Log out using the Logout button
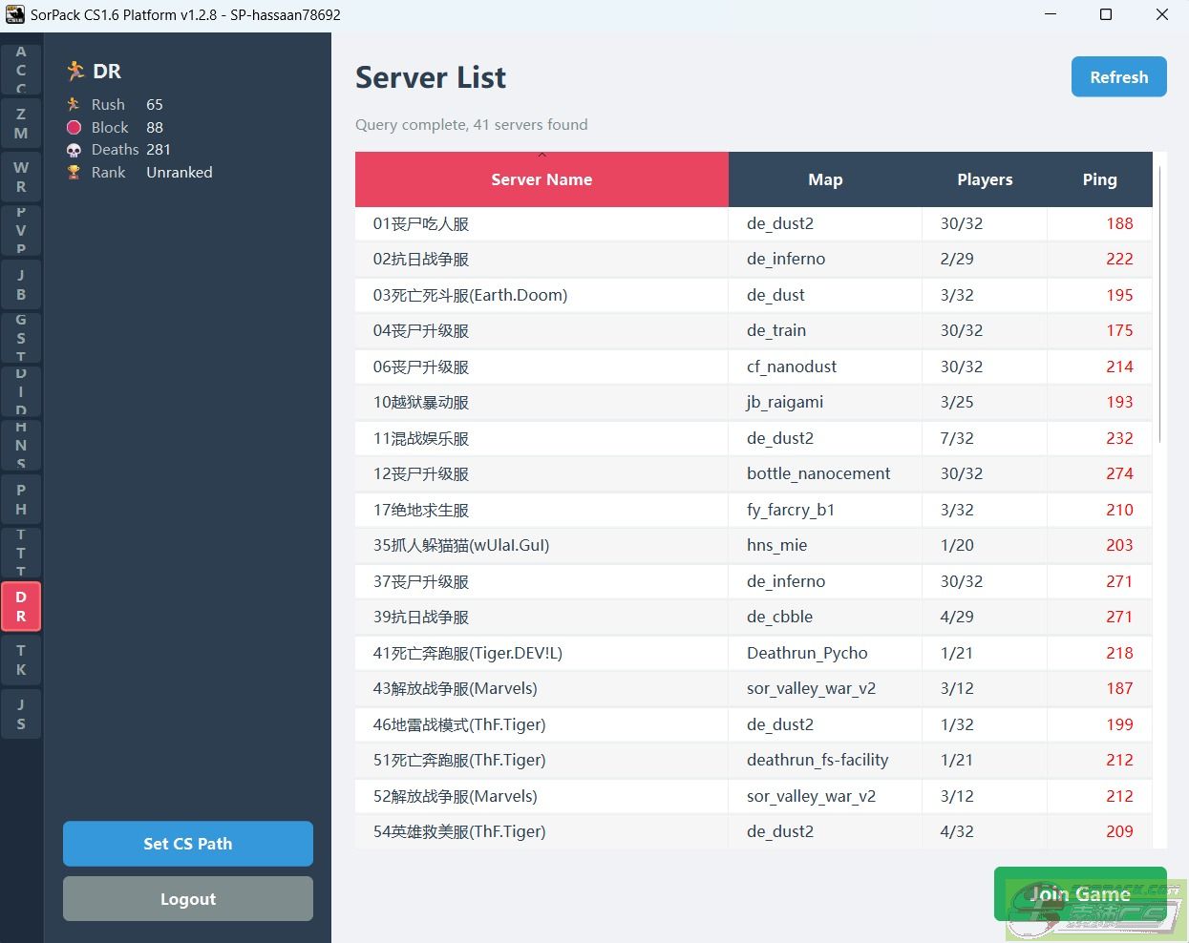The image size is (1189, 943). coord(188,899)
